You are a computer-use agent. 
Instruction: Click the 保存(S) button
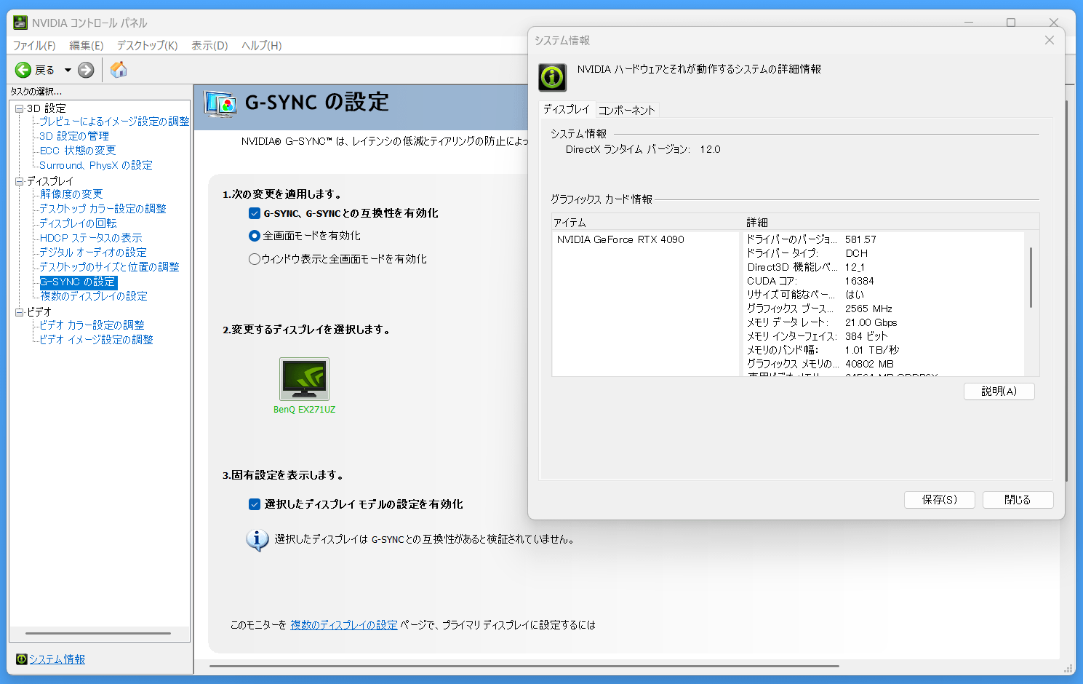[939, 500]
